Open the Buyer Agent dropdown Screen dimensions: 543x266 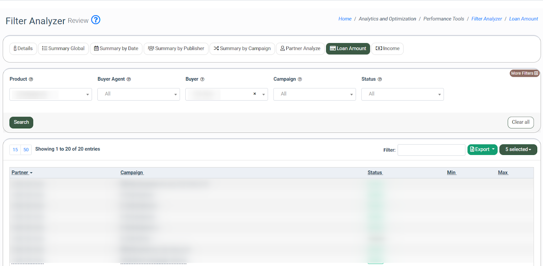pos(138,94)
